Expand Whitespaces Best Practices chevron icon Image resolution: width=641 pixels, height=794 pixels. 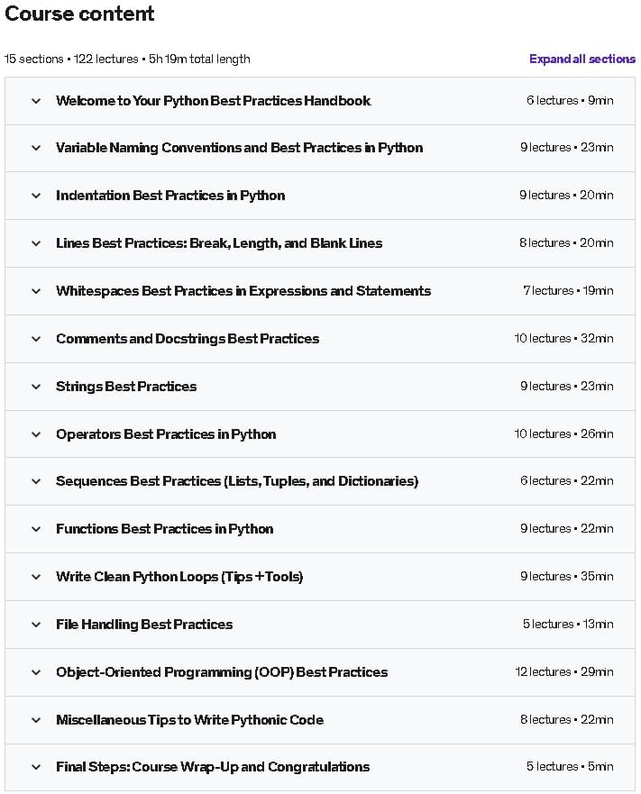pyautogui.click(x=36, y=291)
